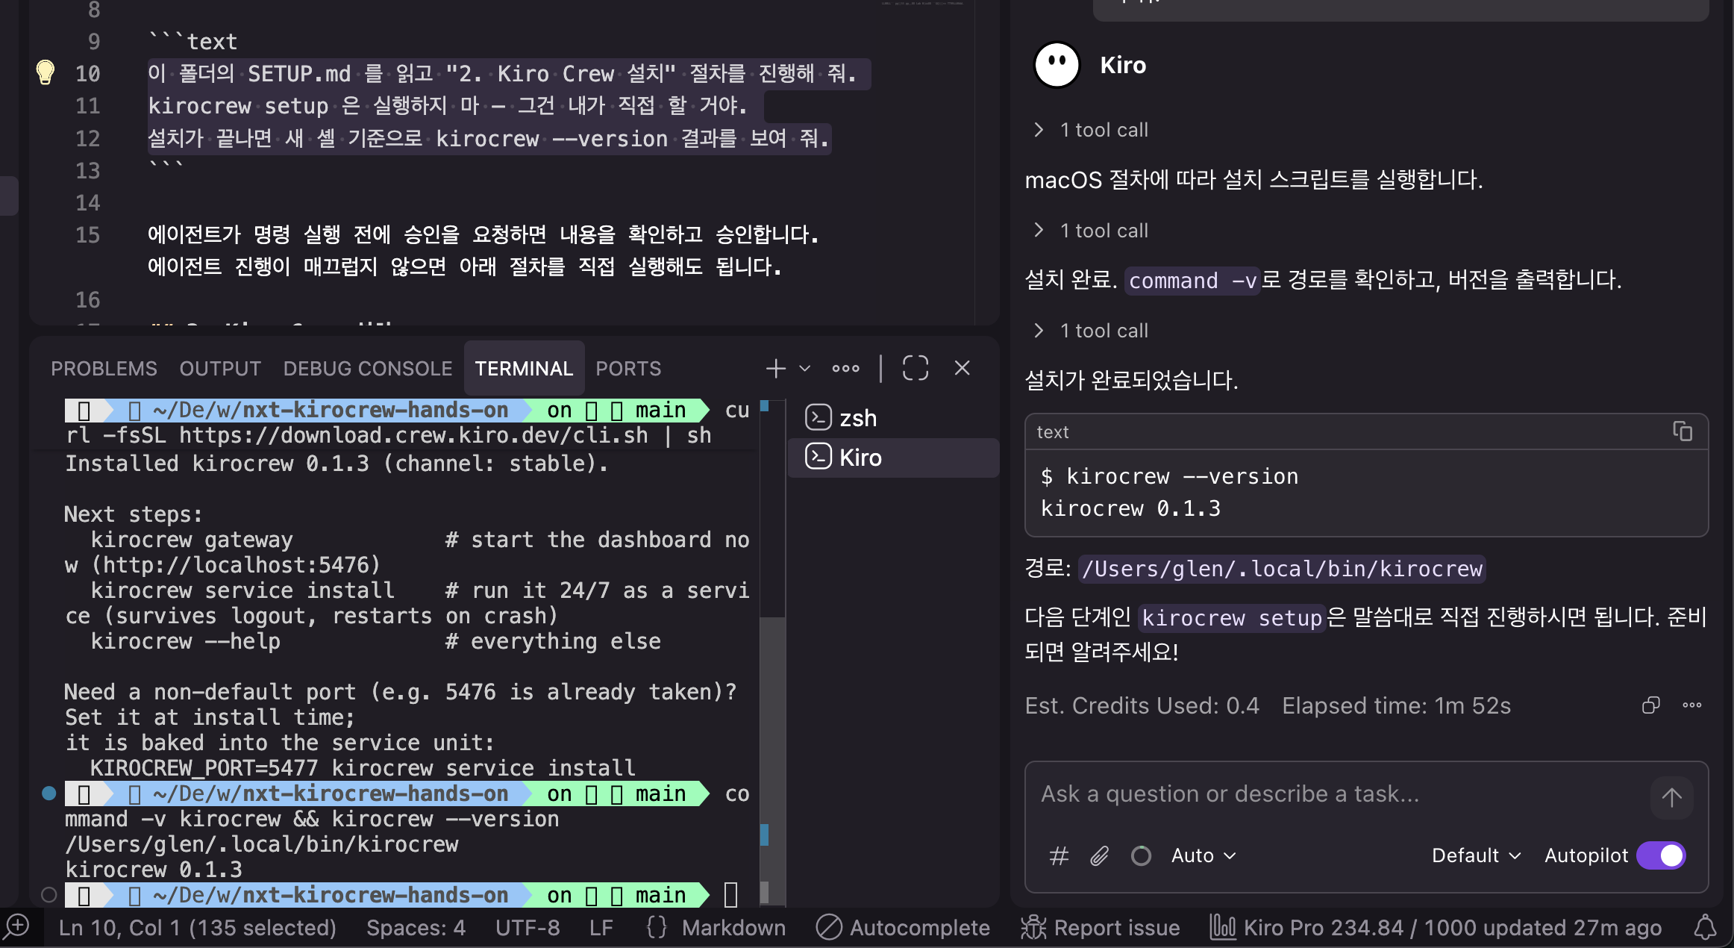Click the /Users/glen/.local/bin/kirocrew path in chat

click(x=1282, y=569)
